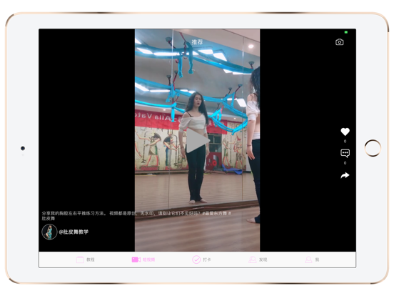Open the camera to record a video

click(339, 42)
